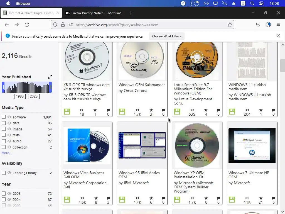The height and width of the screenshot is (214, 285).
Task: Check the 2008 year filter
Action: click(4, 193)
